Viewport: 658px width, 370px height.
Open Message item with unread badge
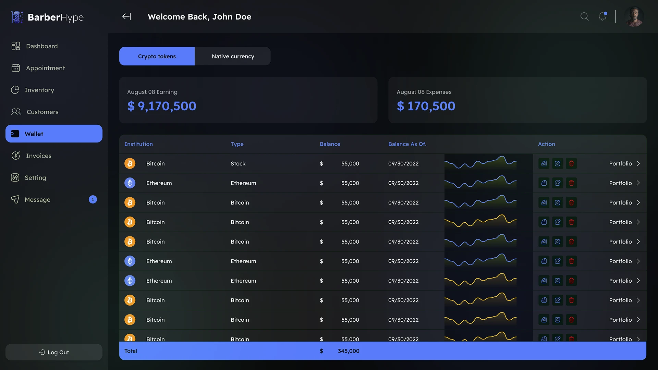pyautogui.click(x=38, y=199)
